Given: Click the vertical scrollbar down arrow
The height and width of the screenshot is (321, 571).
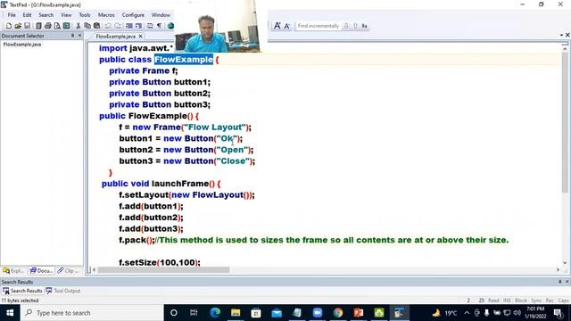Looking at the screenshot, I should click(565, 262).
